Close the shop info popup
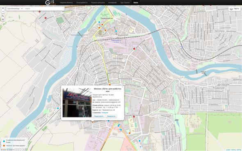 coord(122,87)
